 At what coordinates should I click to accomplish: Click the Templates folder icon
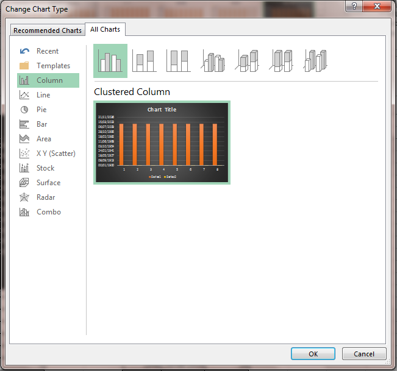(24, 66)
